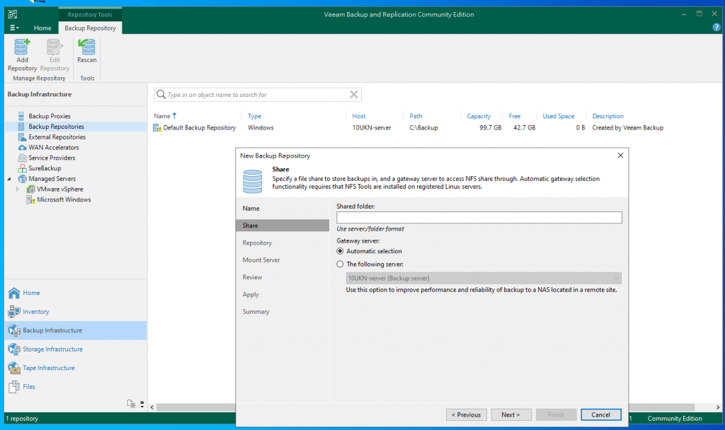Image resolution: width=725 pixels, height=430 pixels.
Task: Select SureBackup tree node
Action: pyautogui.click(x=45, y=168)
